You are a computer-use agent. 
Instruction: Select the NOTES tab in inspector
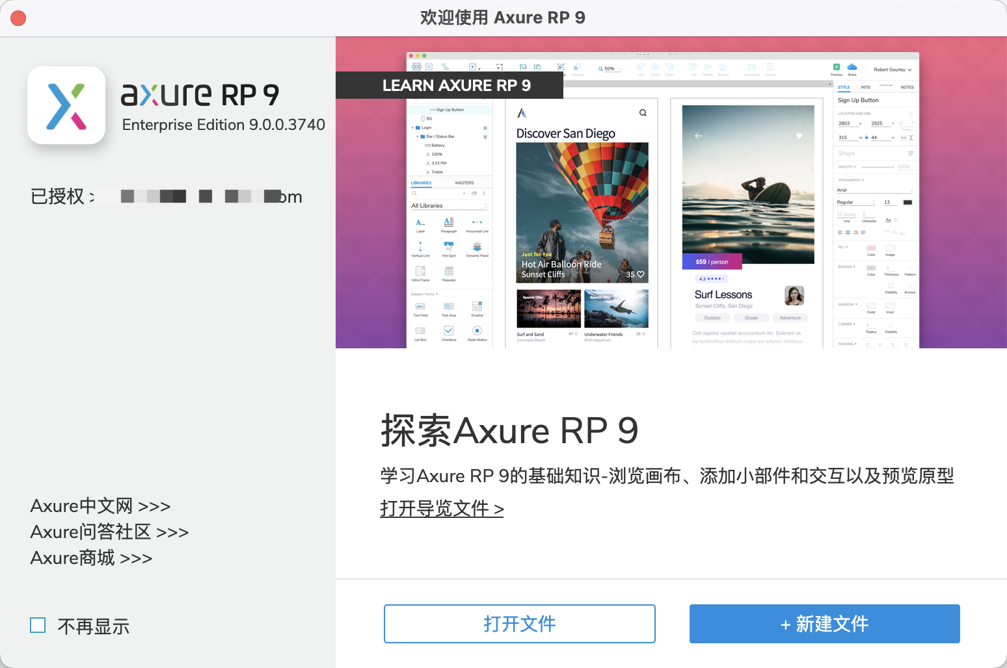point(907,87)
